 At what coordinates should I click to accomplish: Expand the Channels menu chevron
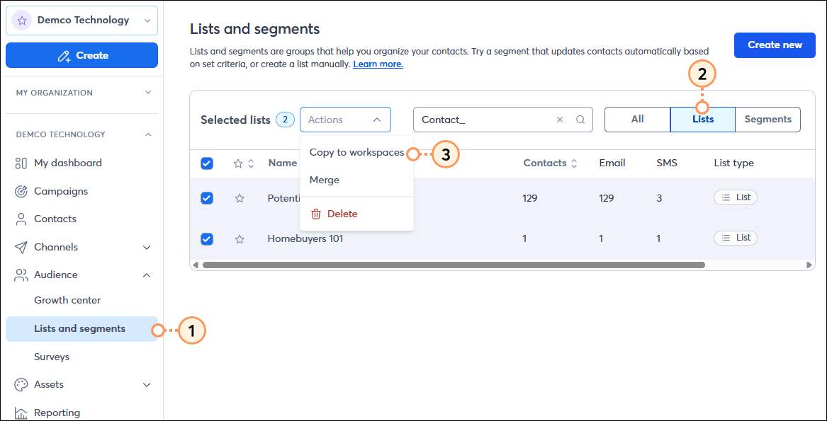click(x=147, y=247)
